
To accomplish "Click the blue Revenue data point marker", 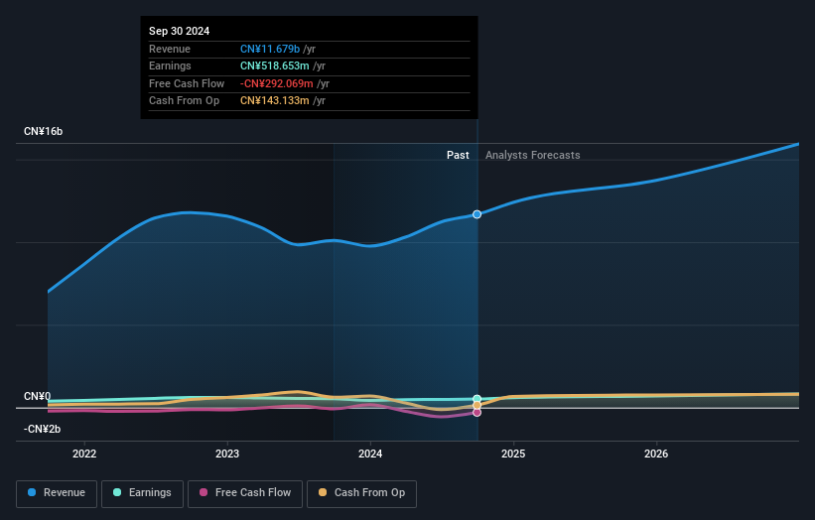I will coord(476,214).
